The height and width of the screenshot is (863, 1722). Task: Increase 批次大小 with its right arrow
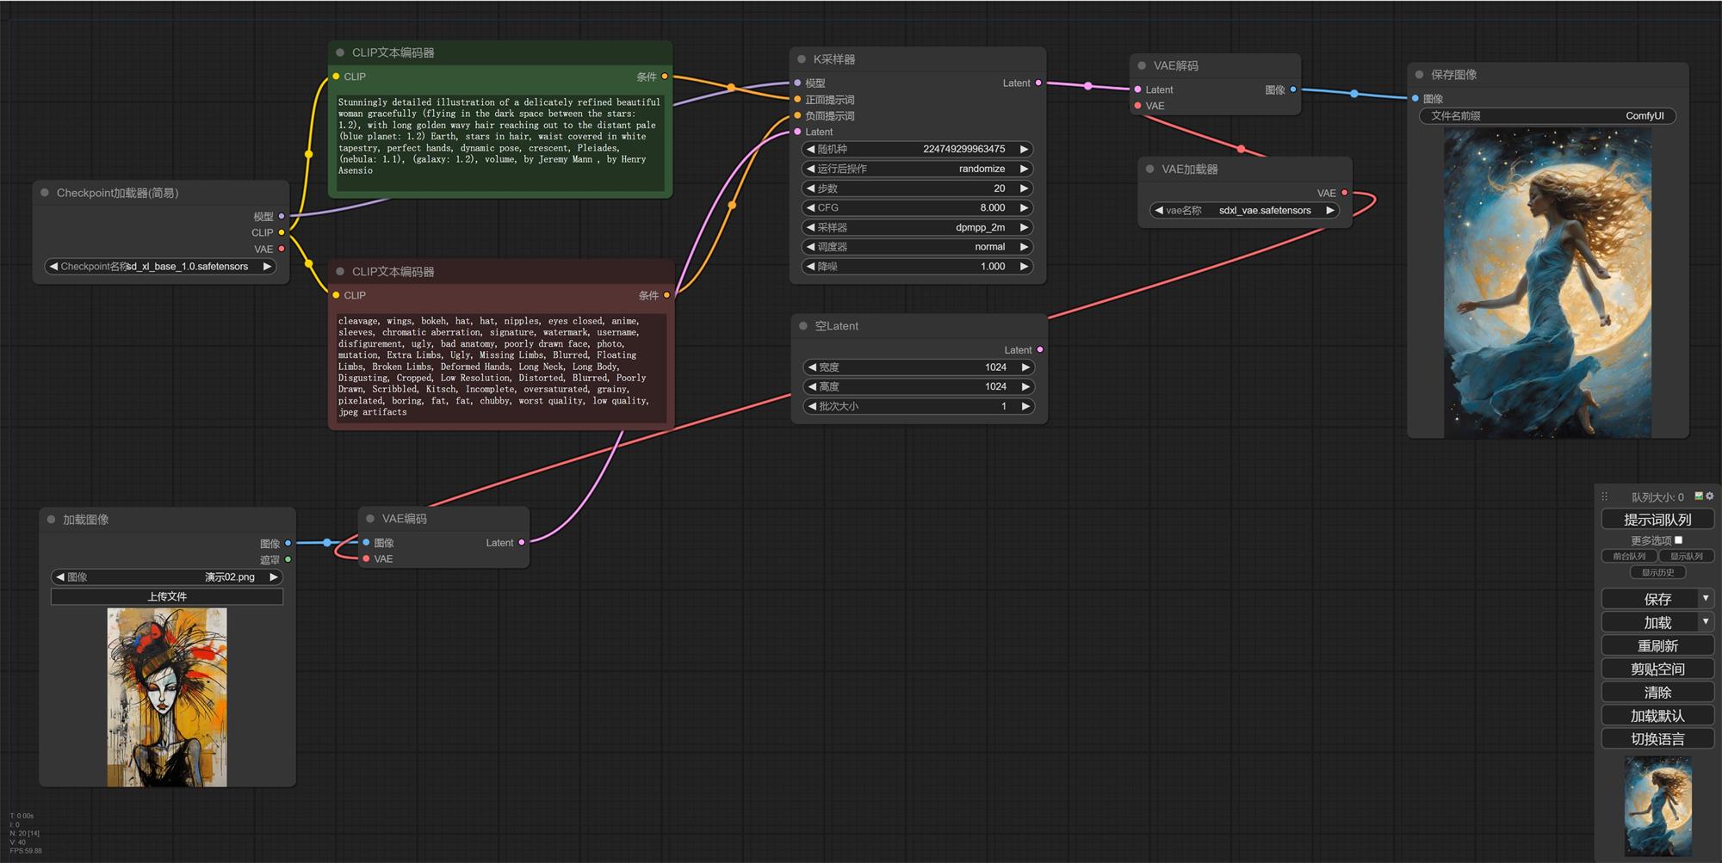click(1025, 406)
